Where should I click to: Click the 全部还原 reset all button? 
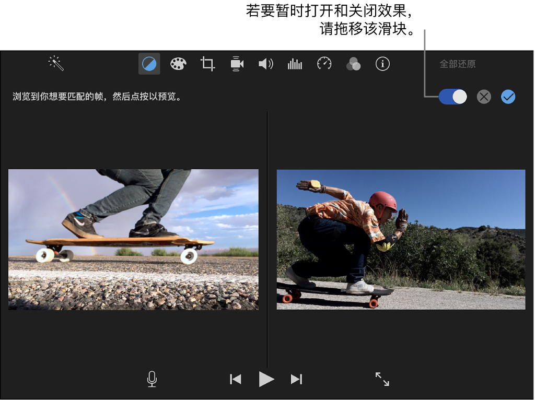[x=457, y=64]
